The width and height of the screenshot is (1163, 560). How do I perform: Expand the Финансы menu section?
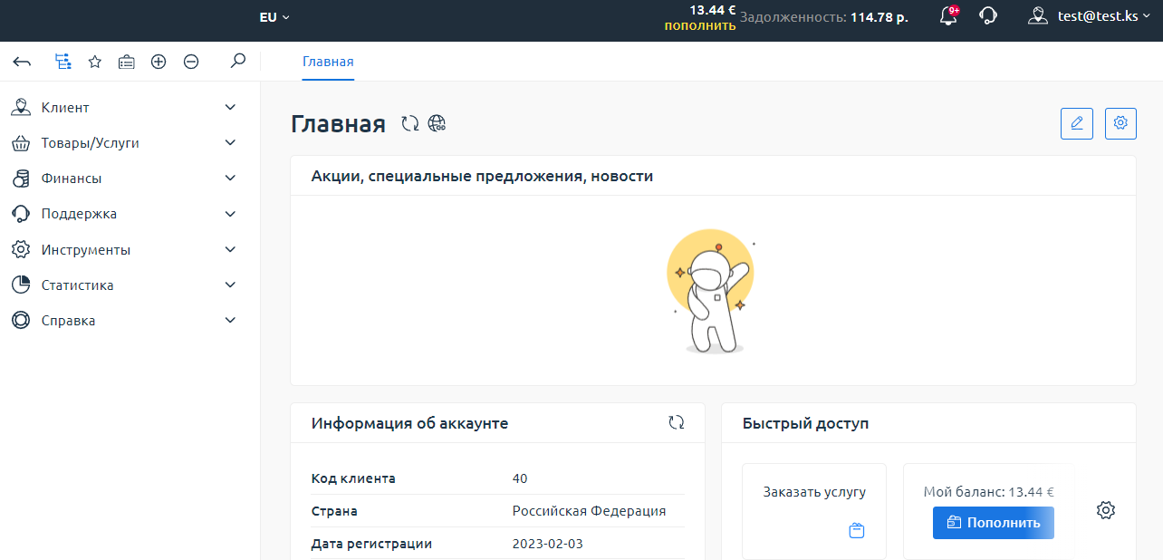pos(123,179)
